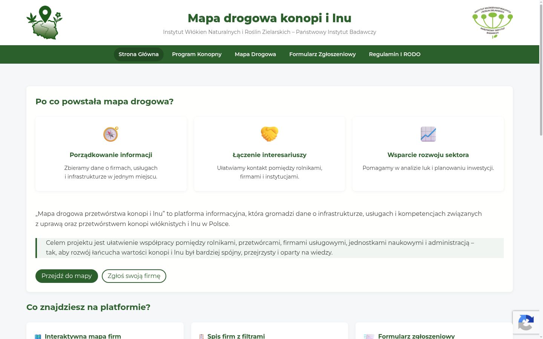Open Regulamin I RODO page

(x=395, y=54)
